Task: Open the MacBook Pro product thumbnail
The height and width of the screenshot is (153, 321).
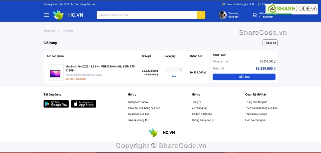Action: (55, 73)
